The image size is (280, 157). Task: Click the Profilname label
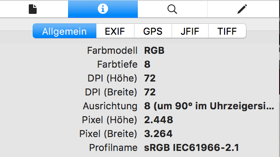click(x=113, y=147)
